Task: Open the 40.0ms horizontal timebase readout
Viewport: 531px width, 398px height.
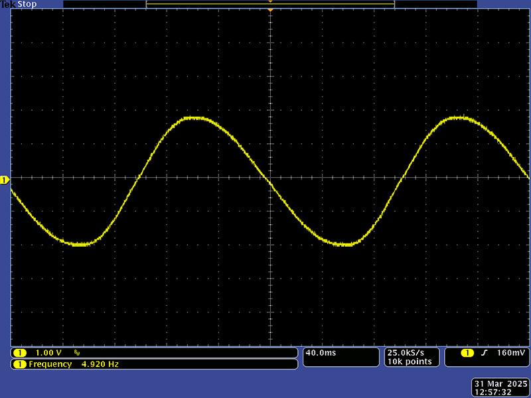Action: [321, 353]
